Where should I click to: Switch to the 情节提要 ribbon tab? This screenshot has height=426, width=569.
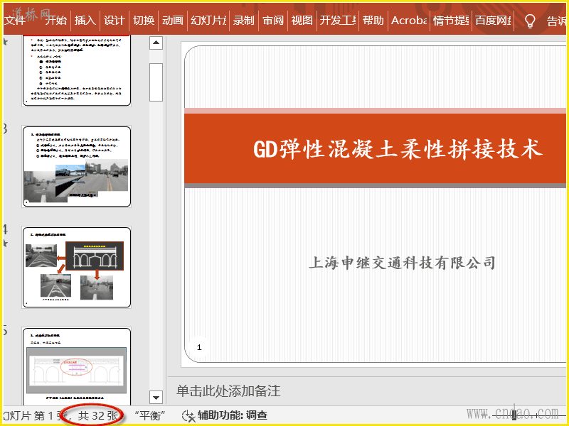pyautogui.click(x=451, y=21)
